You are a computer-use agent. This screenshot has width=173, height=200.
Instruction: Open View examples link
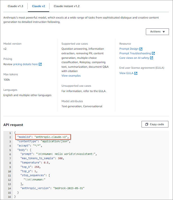[x=71, y=76]
